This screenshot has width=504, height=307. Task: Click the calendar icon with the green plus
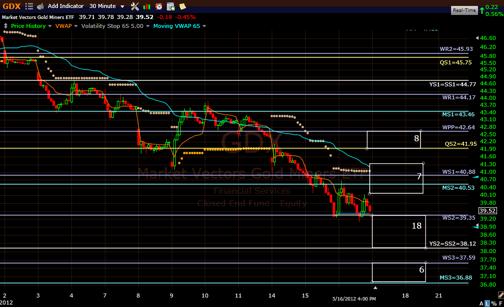click(171, 6)
